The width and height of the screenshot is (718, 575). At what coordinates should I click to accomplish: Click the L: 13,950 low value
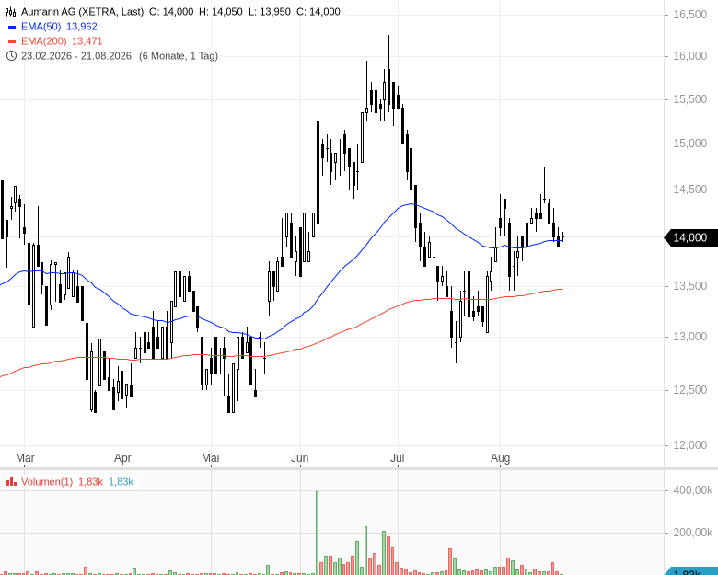point(270,12)
